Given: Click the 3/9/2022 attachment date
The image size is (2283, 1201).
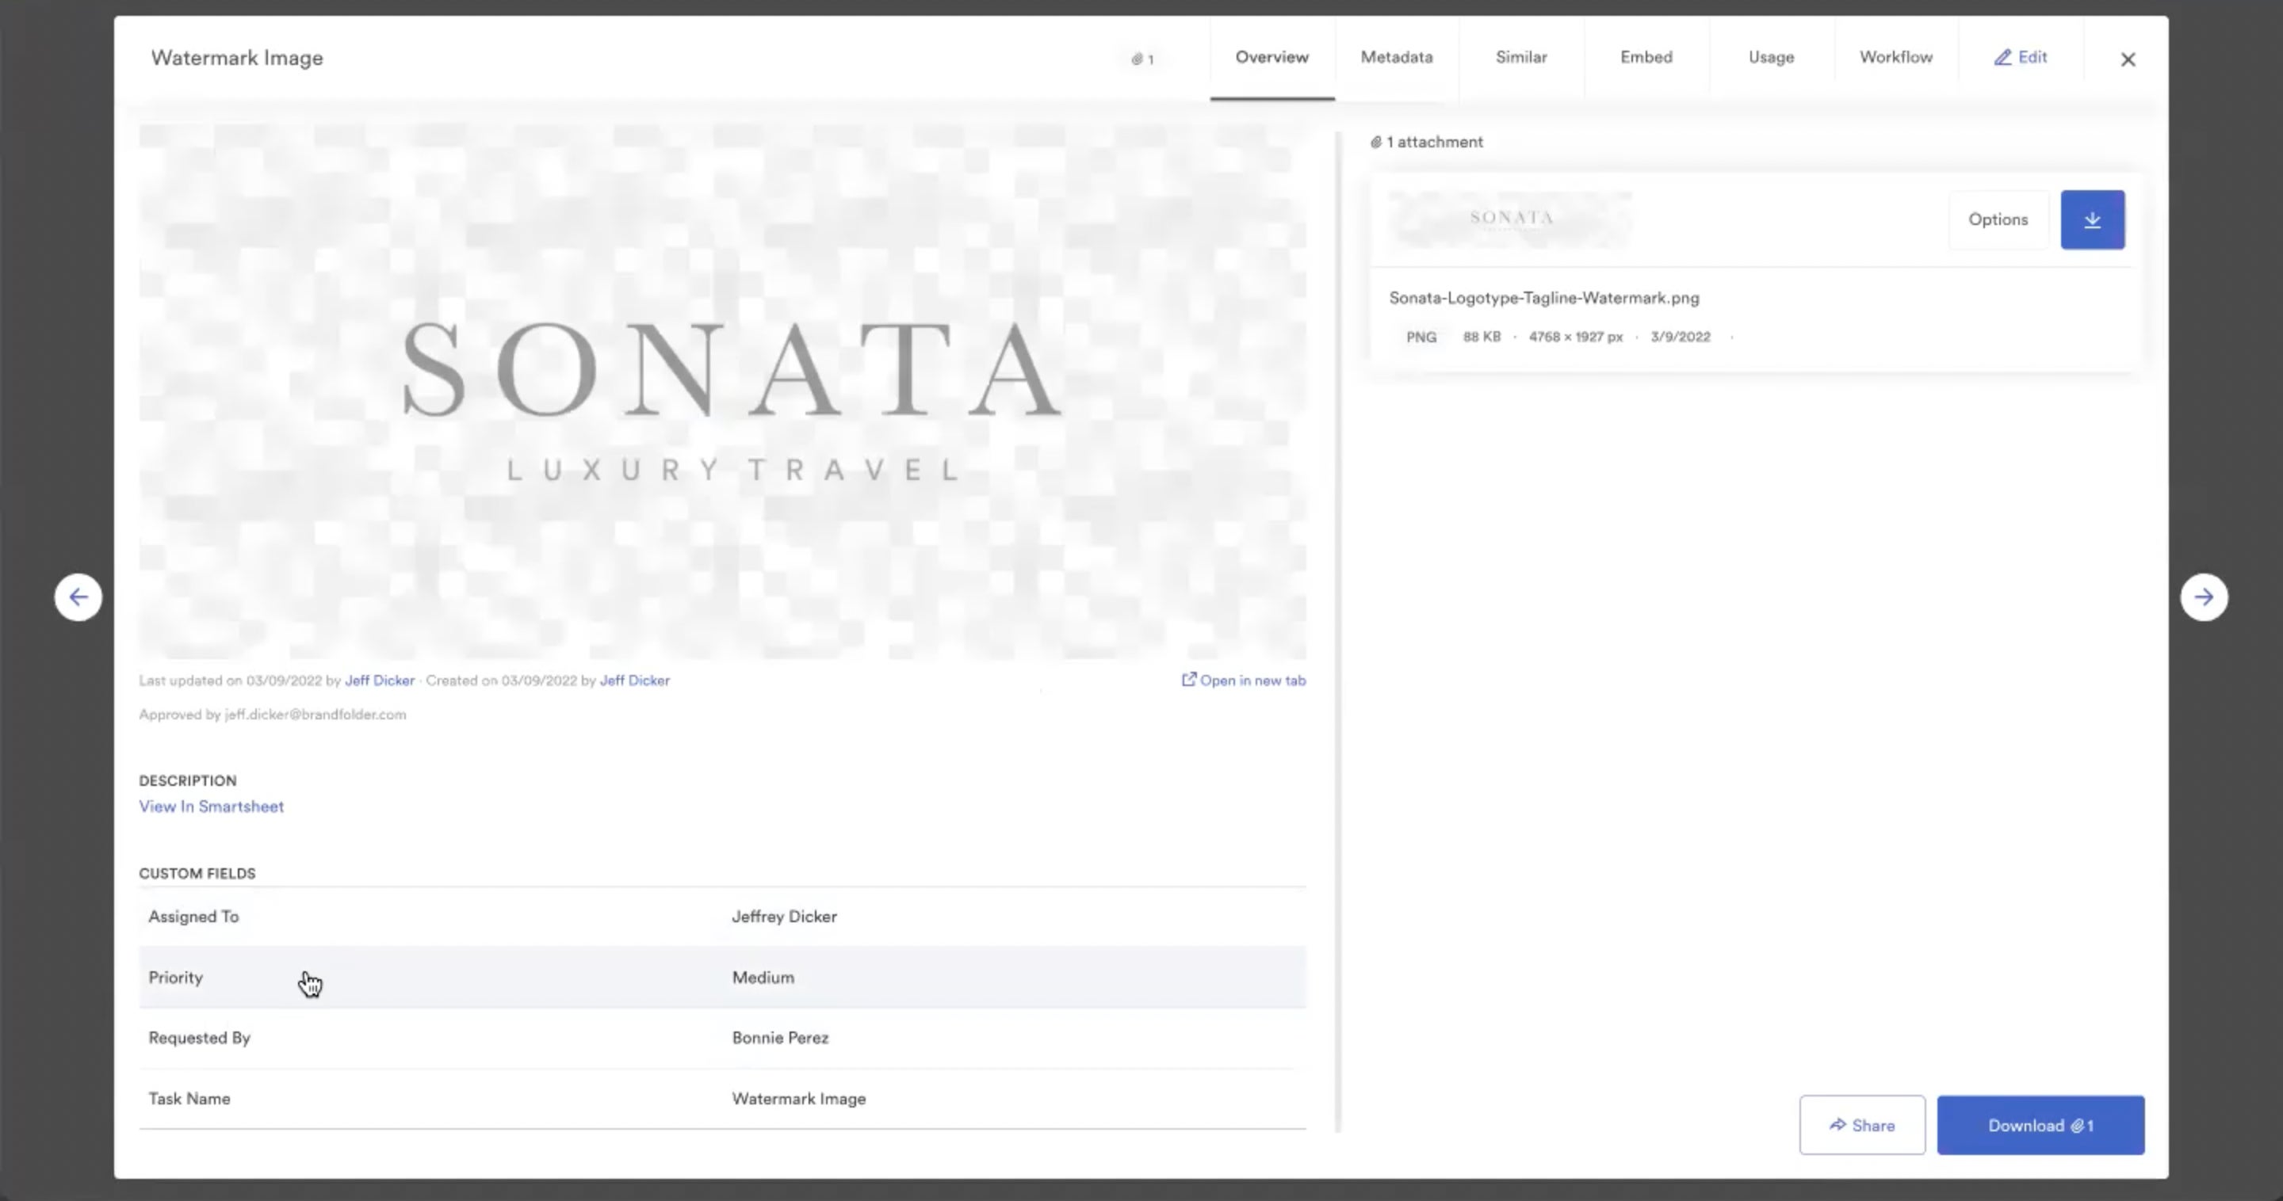Looking at the screenshot, I should [1681, 337].
